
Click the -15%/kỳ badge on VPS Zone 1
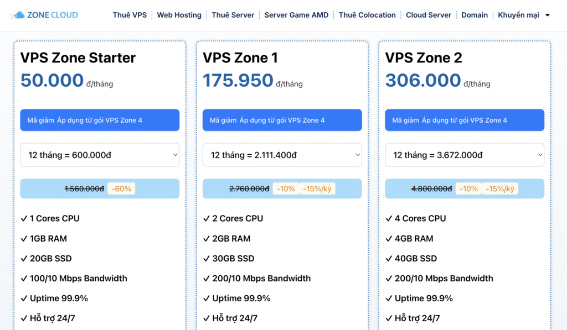tap(317, 188)
